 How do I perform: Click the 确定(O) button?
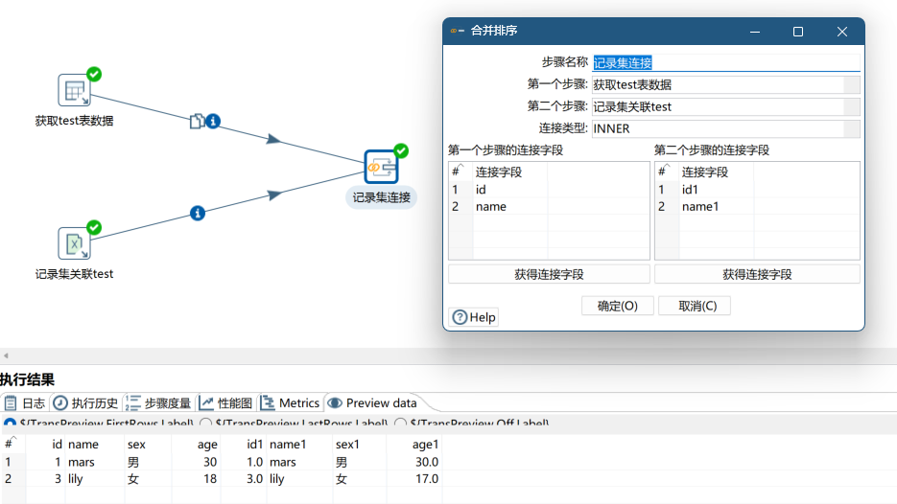[x=617, y=306]
